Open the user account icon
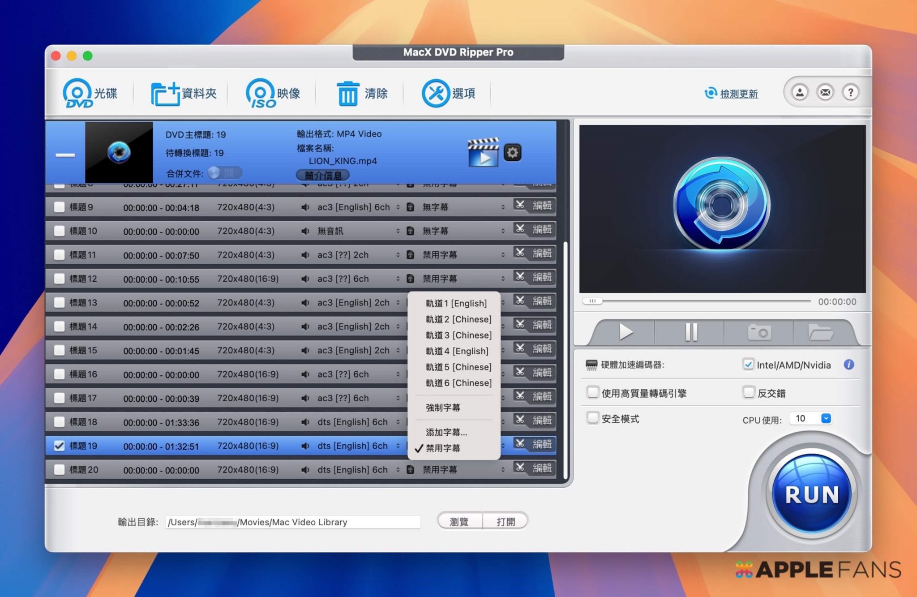 (x=800, y=93)
